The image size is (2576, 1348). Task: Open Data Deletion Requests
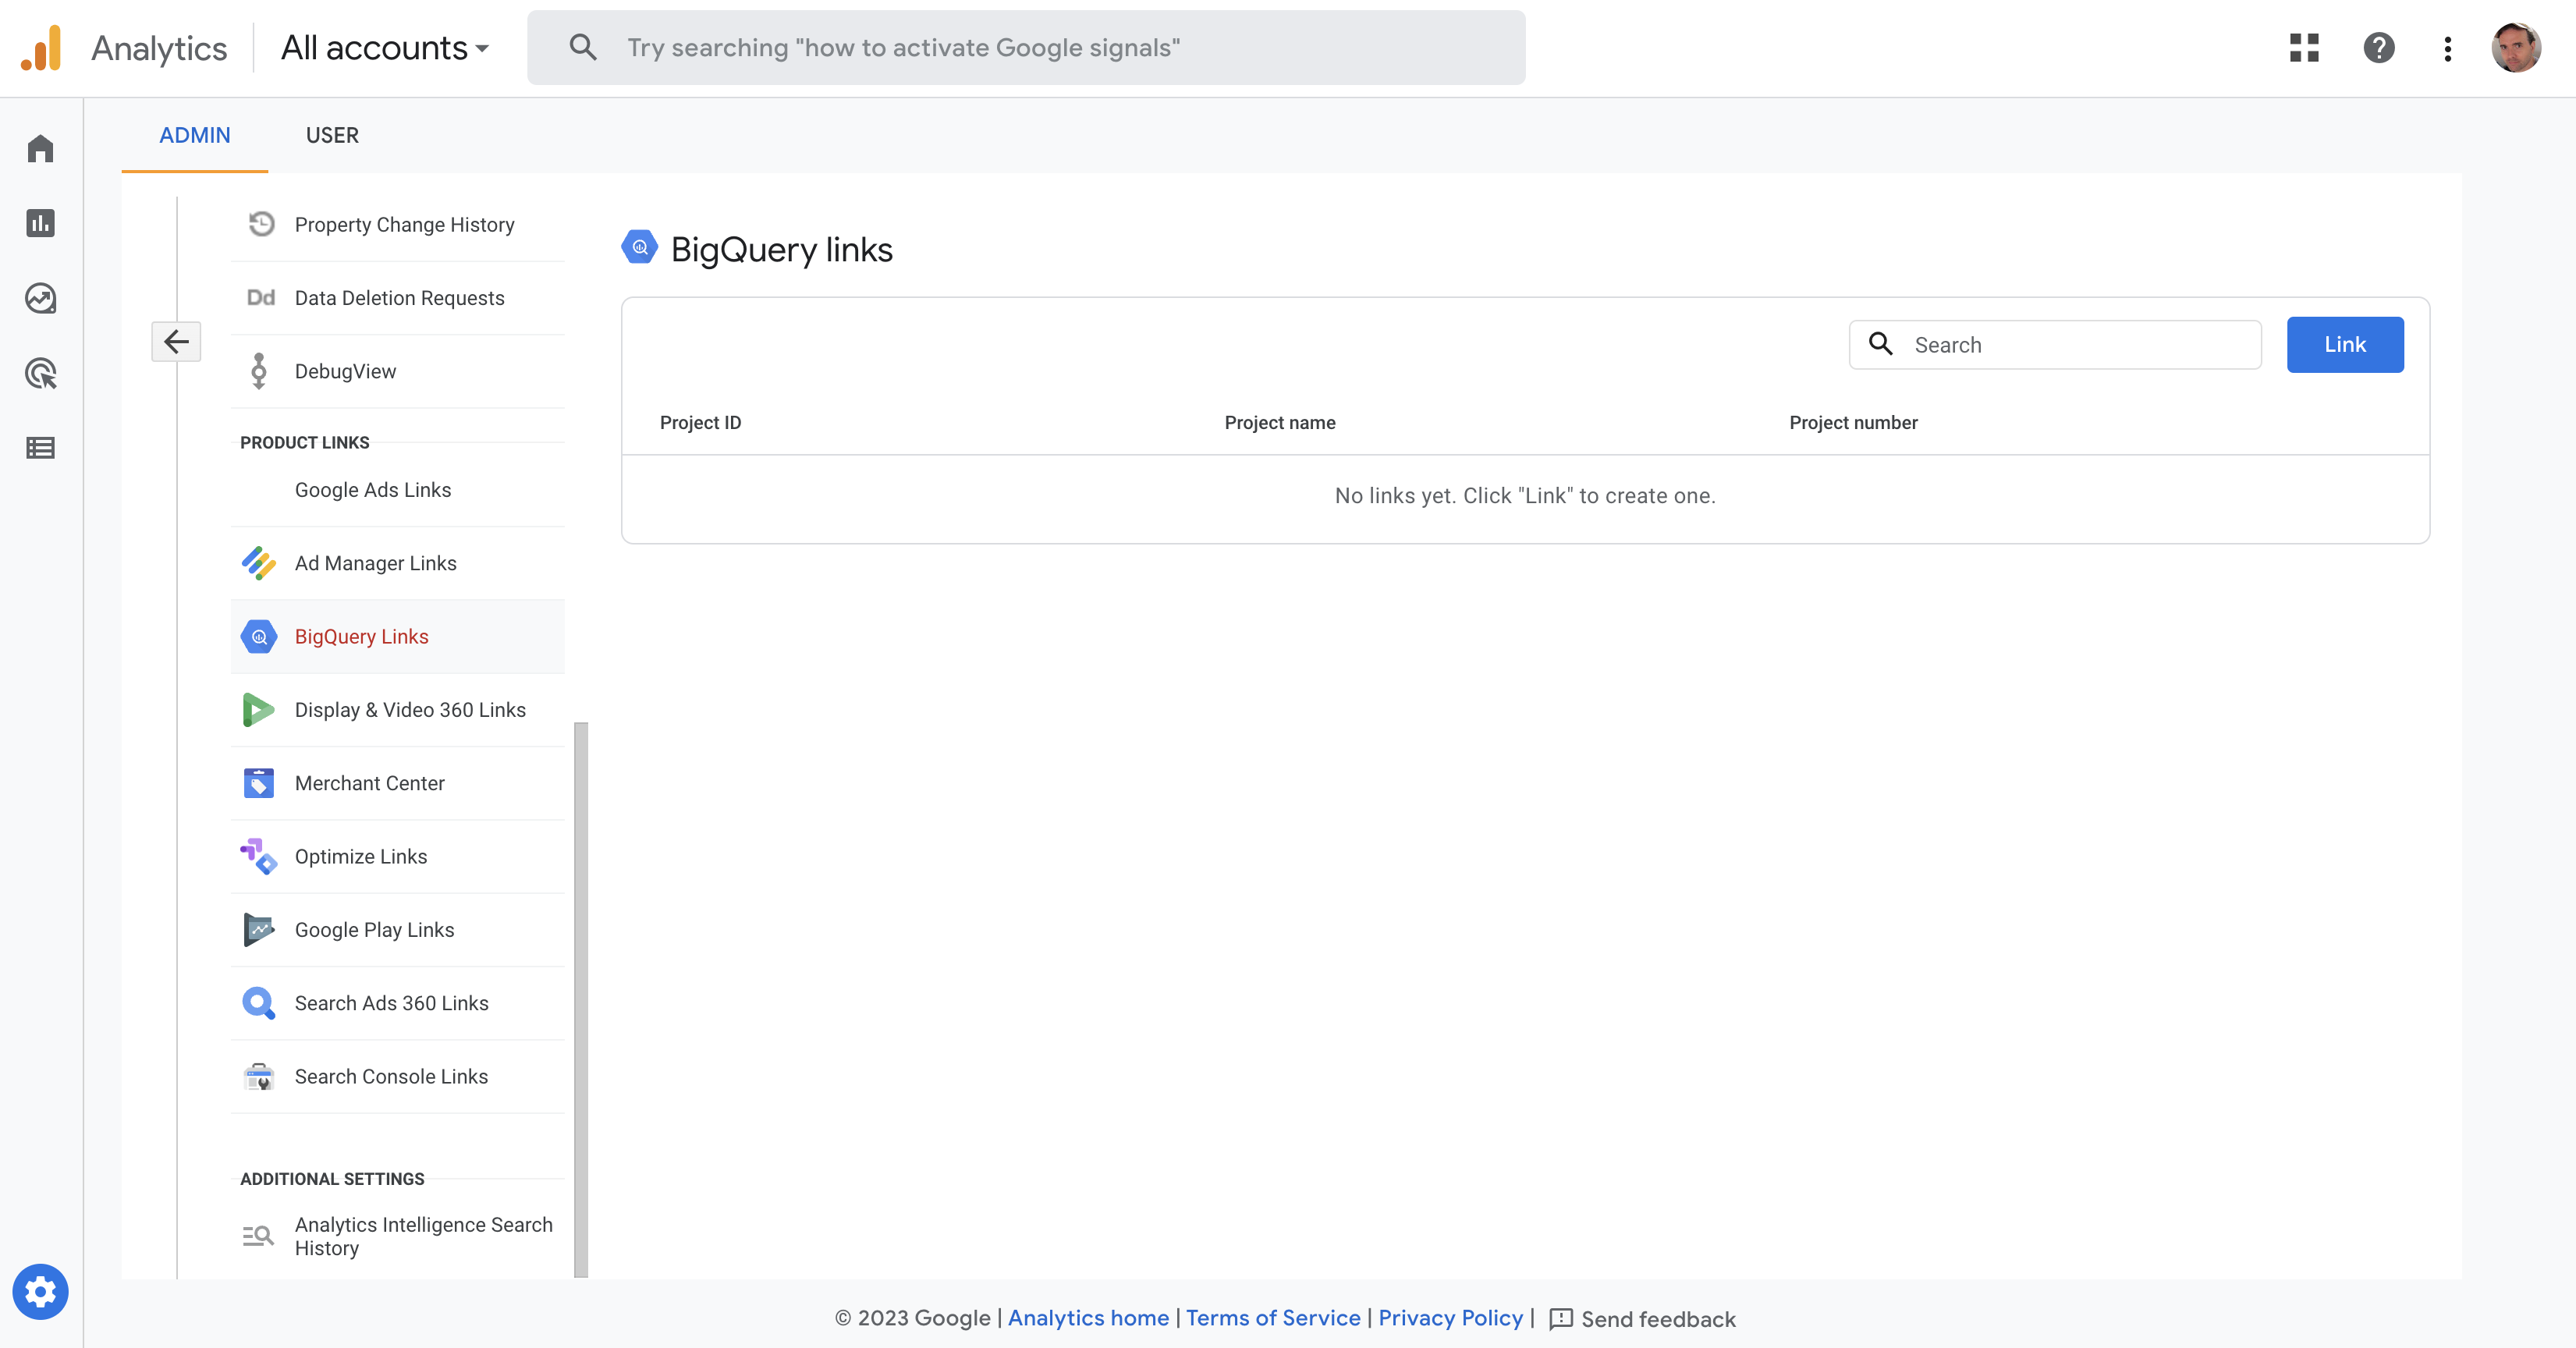[398, 298]
